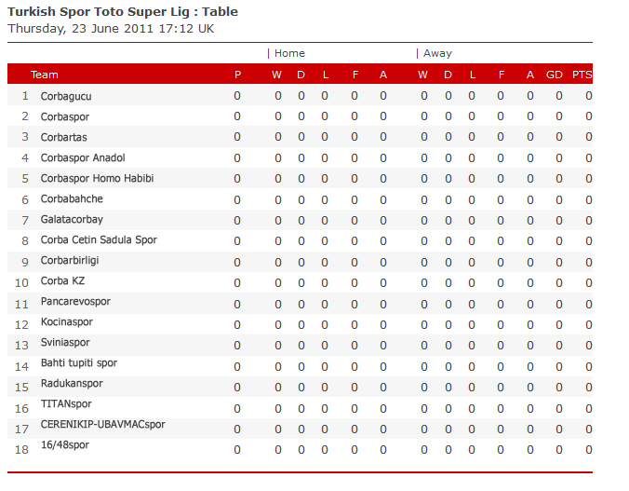The image size is (629, 491).
Task: Click the Kocinaspor team name
Action: point(67,322)
